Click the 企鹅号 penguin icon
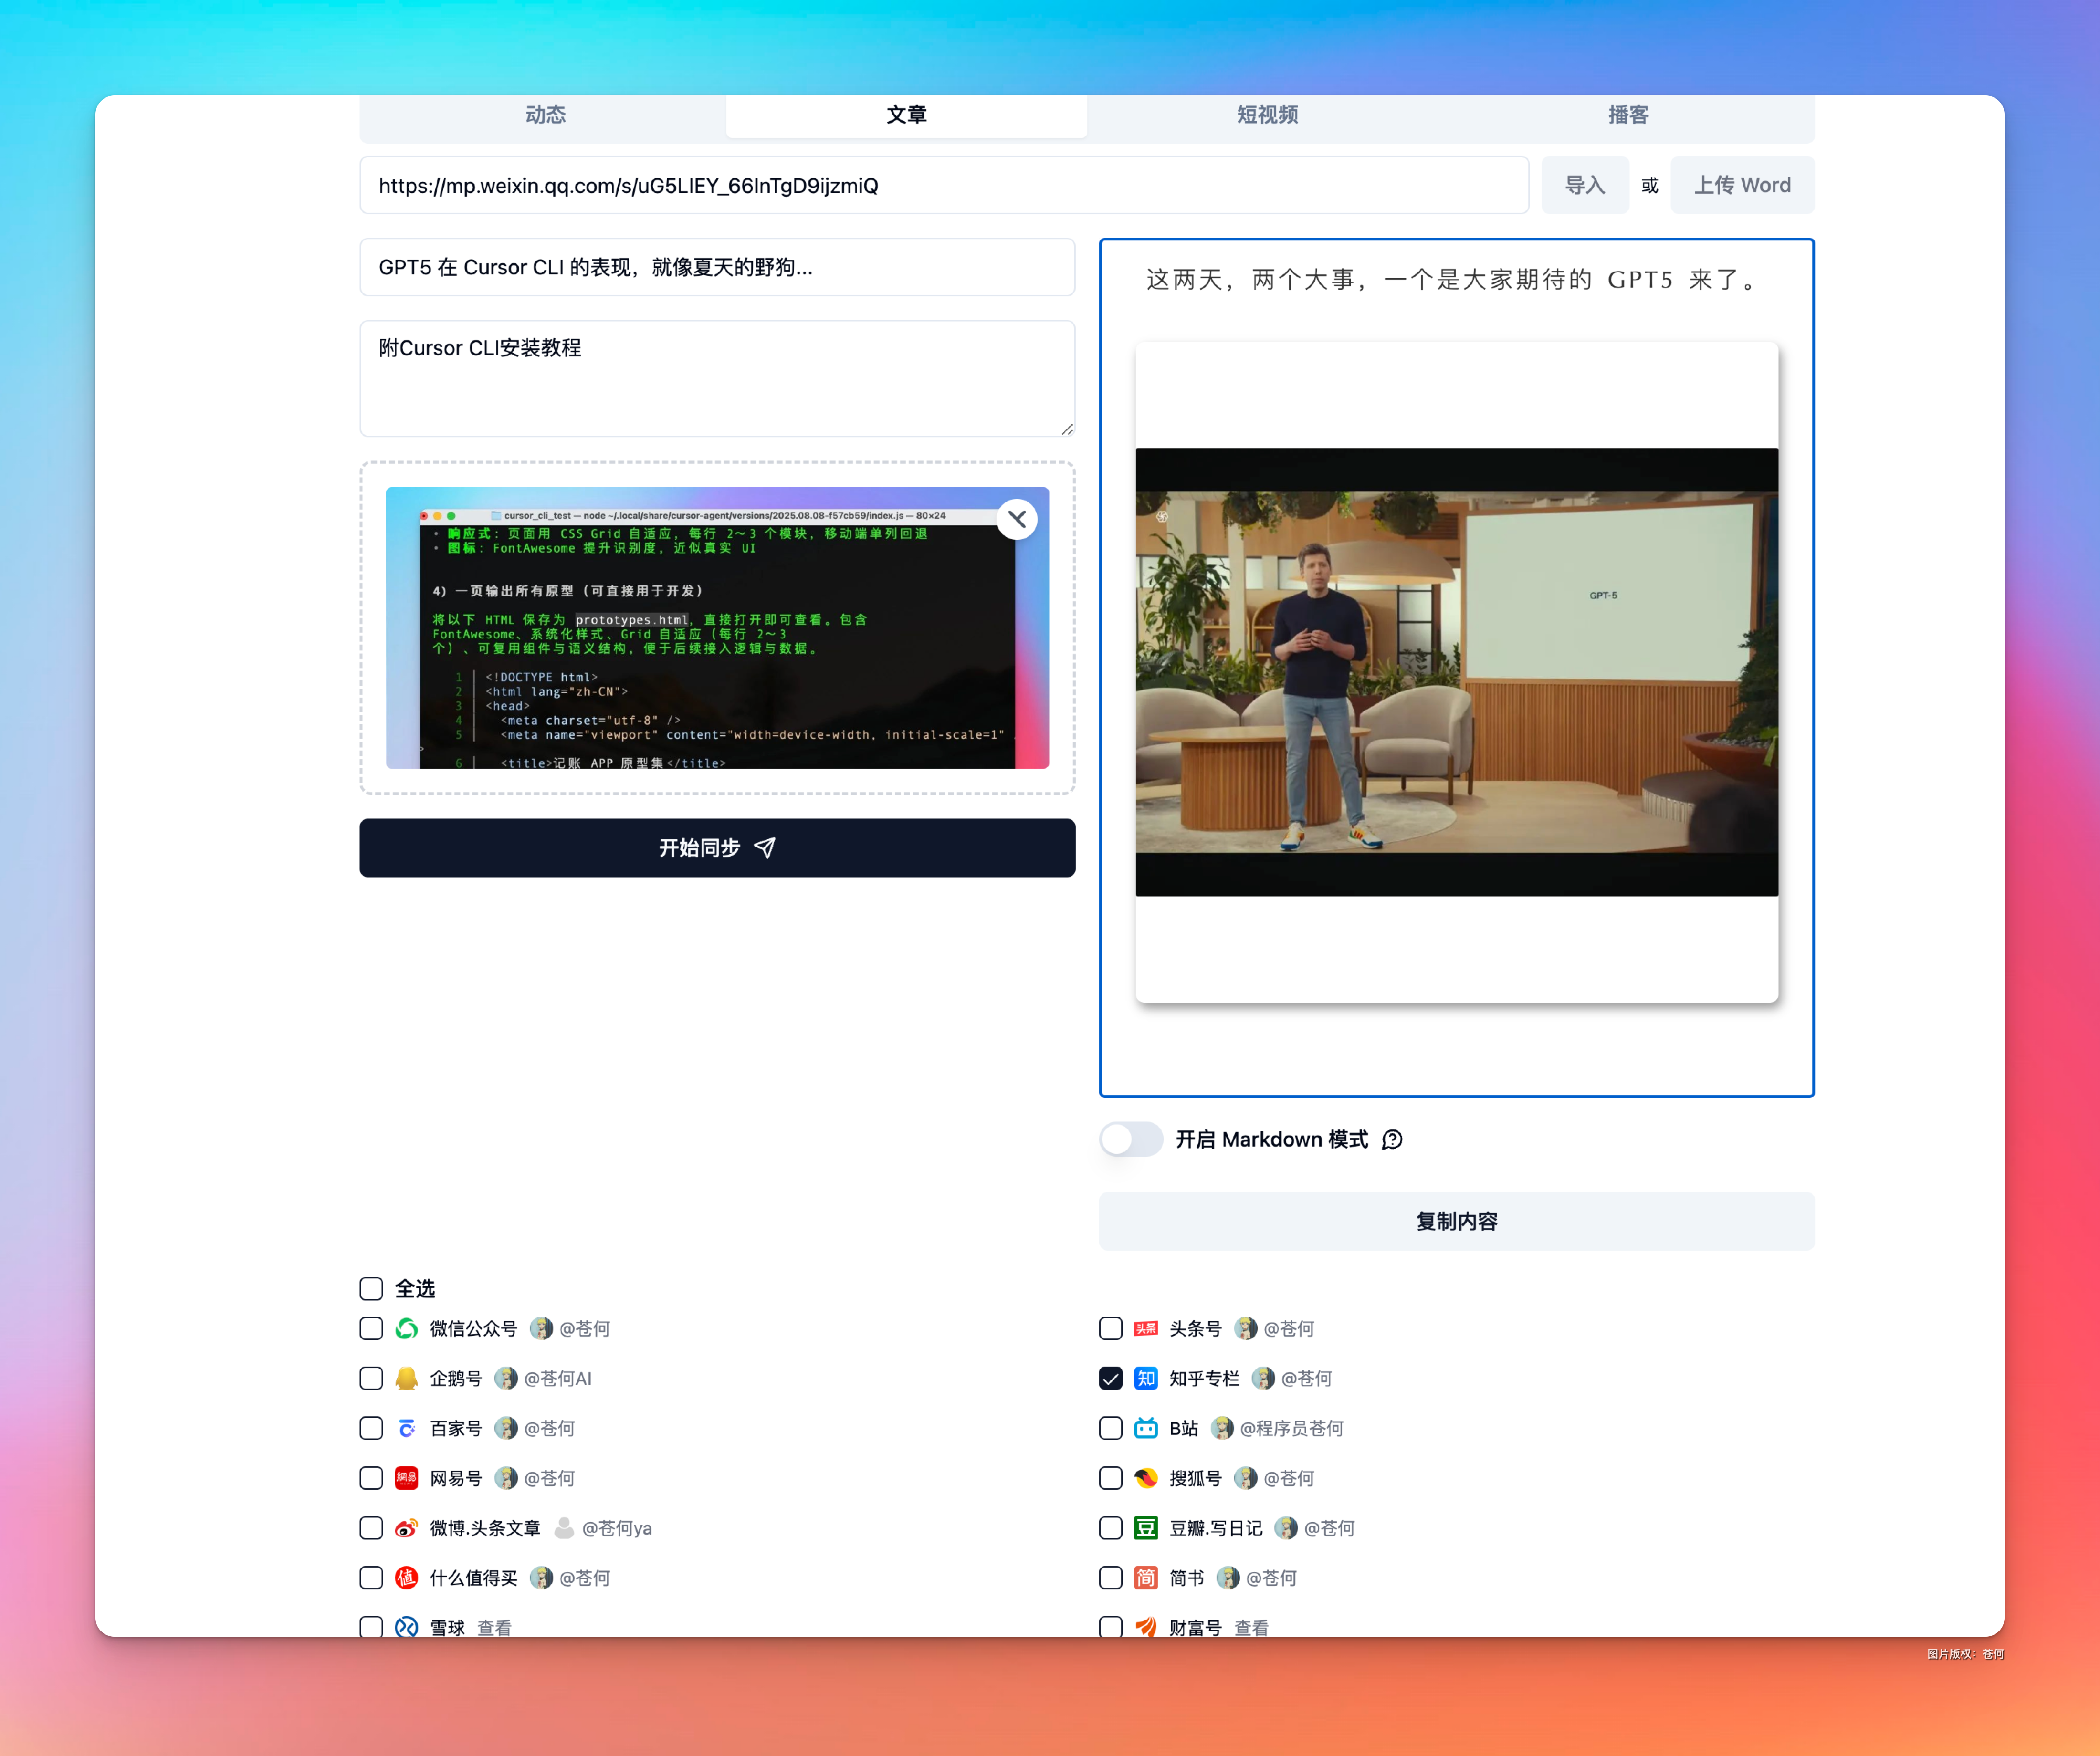Image resolution: width=2100 pixels, height=1756 pixels. [406, 1378]
